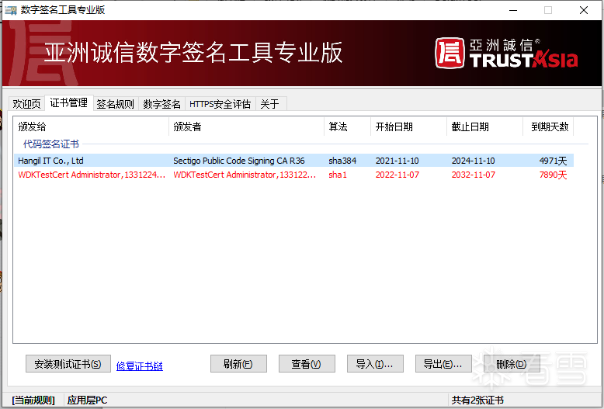Sort by the 到期天数 column header
The height and width of the screenshot is (409, 604).
pos(548,127)
